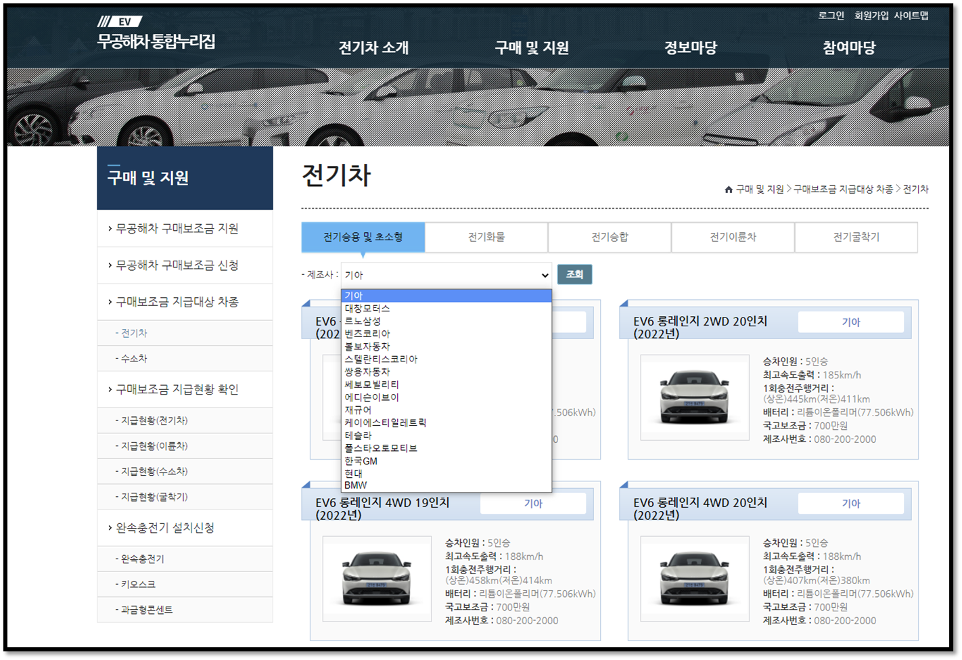Open 무공해차 구매보조금 신청 in sidebar
Image resolution: width=962 pixels, height=660 pixels.
[185, 265]
